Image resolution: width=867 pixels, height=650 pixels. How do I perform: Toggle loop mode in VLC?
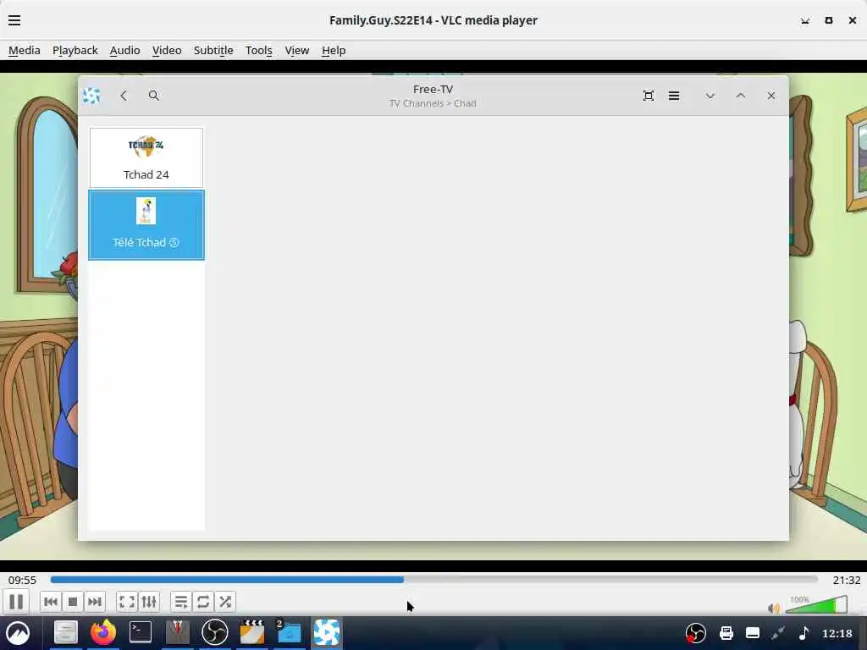203,602
